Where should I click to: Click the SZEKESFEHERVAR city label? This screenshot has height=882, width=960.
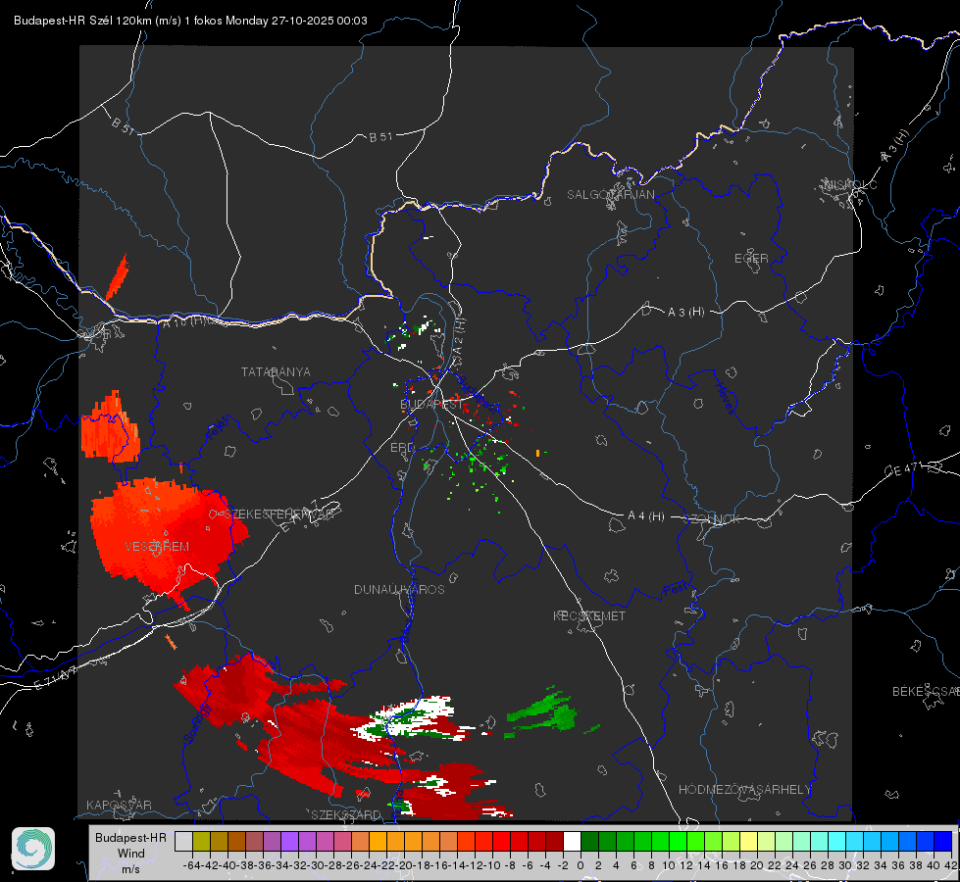tap(278, 514)
